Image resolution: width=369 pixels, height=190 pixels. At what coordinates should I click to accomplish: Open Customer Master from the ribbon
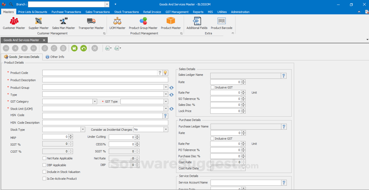14,21
